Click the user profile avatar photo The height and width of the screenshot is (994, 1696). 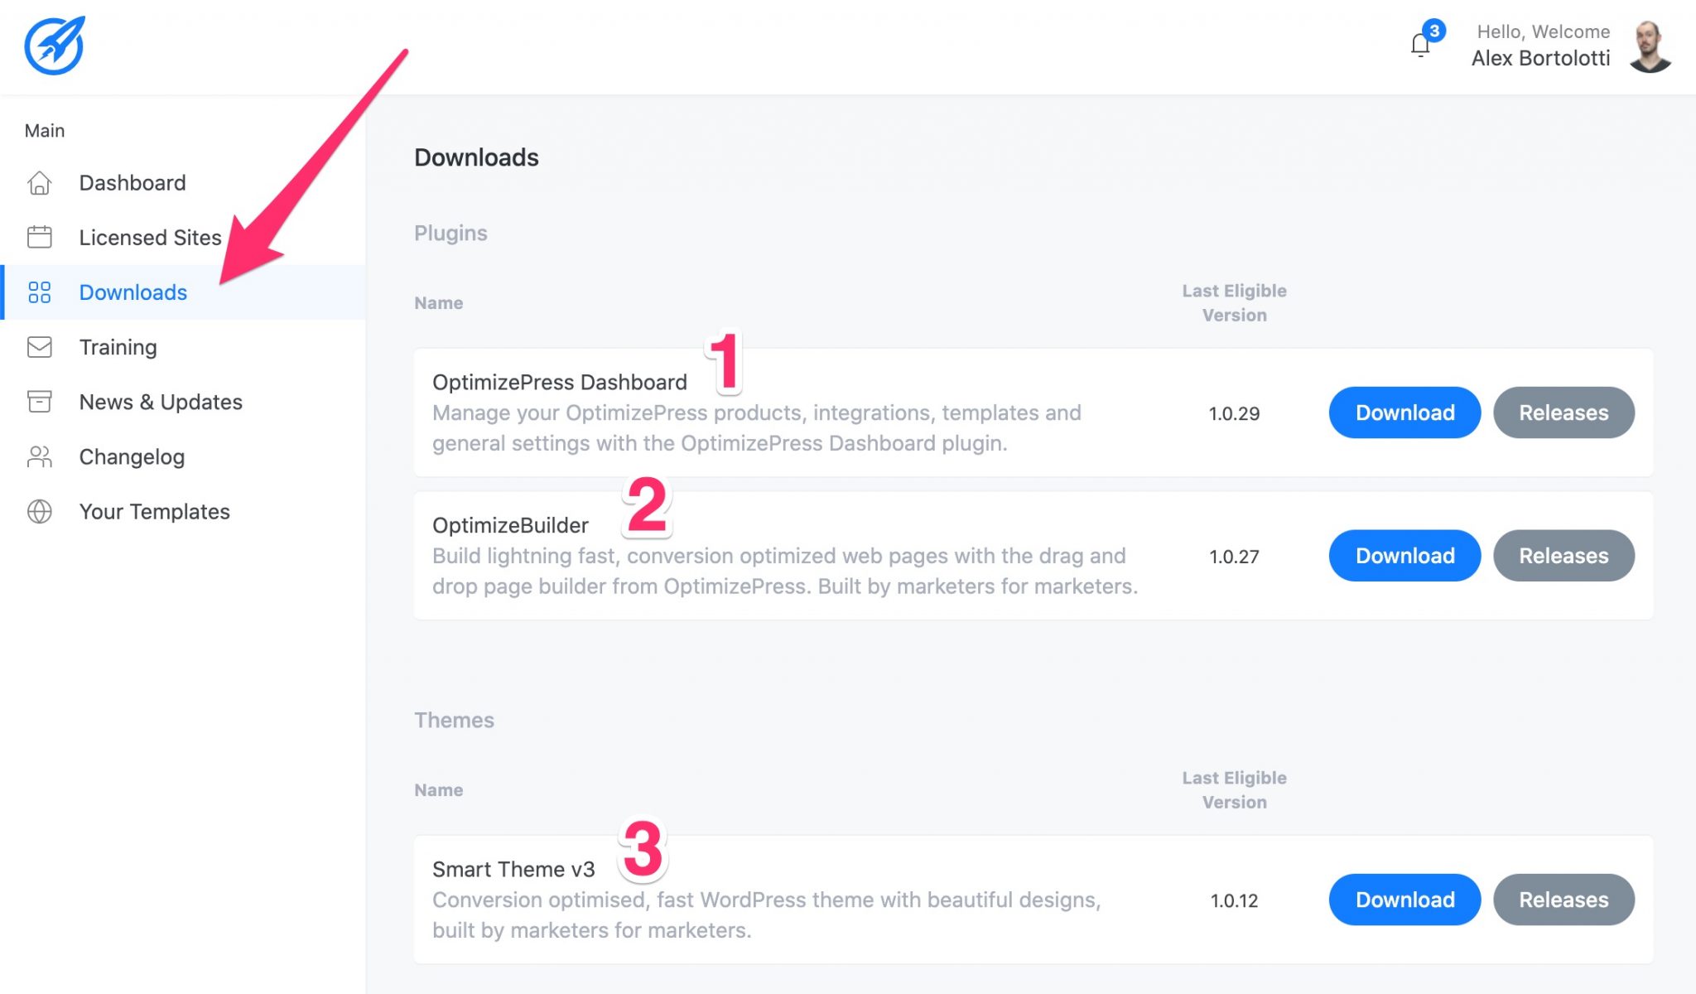coord(1650,46)
